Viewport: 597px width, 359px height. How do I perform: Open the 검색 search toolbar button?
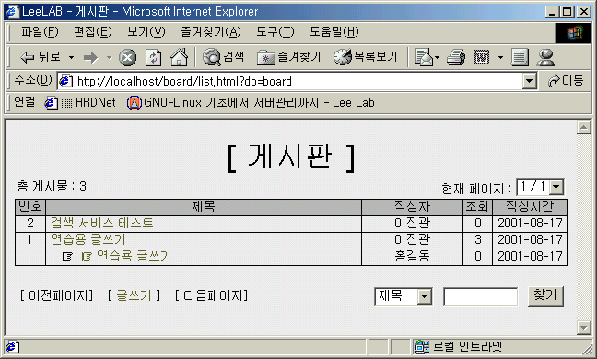pos(224,57)
